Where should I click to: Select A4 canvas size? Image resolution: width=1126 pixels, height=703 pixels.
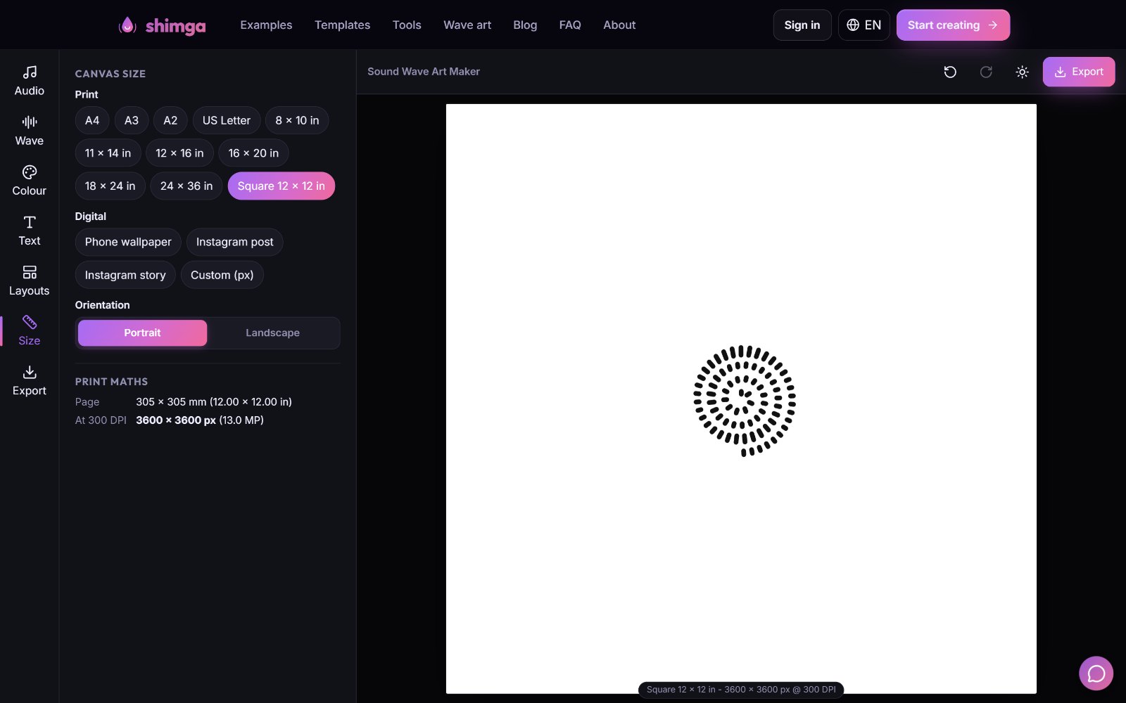[92, 120]
